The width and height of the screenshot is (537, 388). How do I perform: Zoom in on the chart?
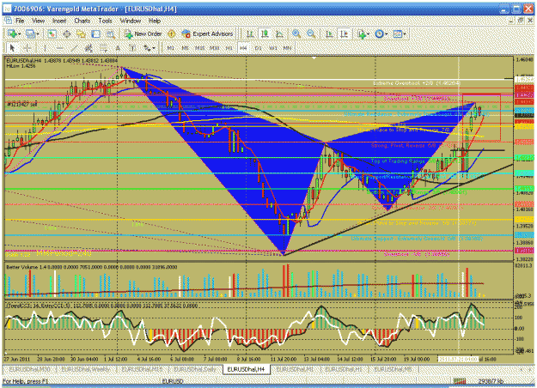(296, 33)
